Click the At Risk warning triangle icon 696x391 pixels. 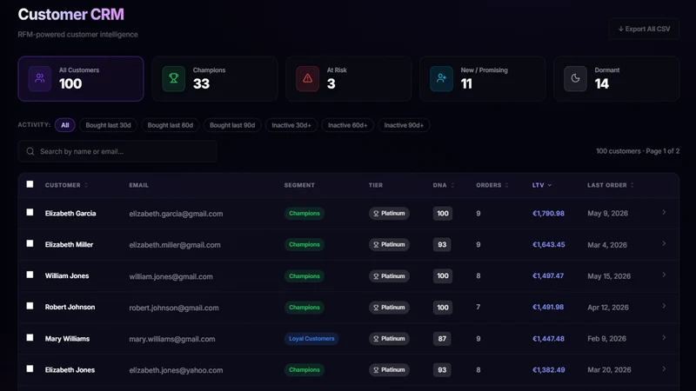click(308, 78)
